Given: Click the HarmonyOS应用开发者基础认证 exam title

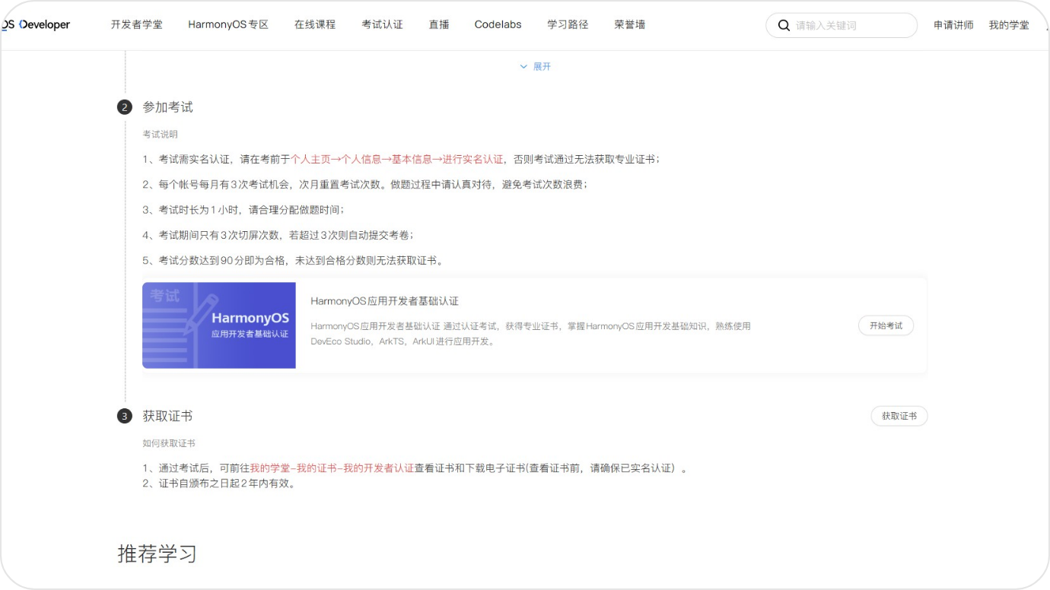Looking at the screenshot, I should 385,301.
